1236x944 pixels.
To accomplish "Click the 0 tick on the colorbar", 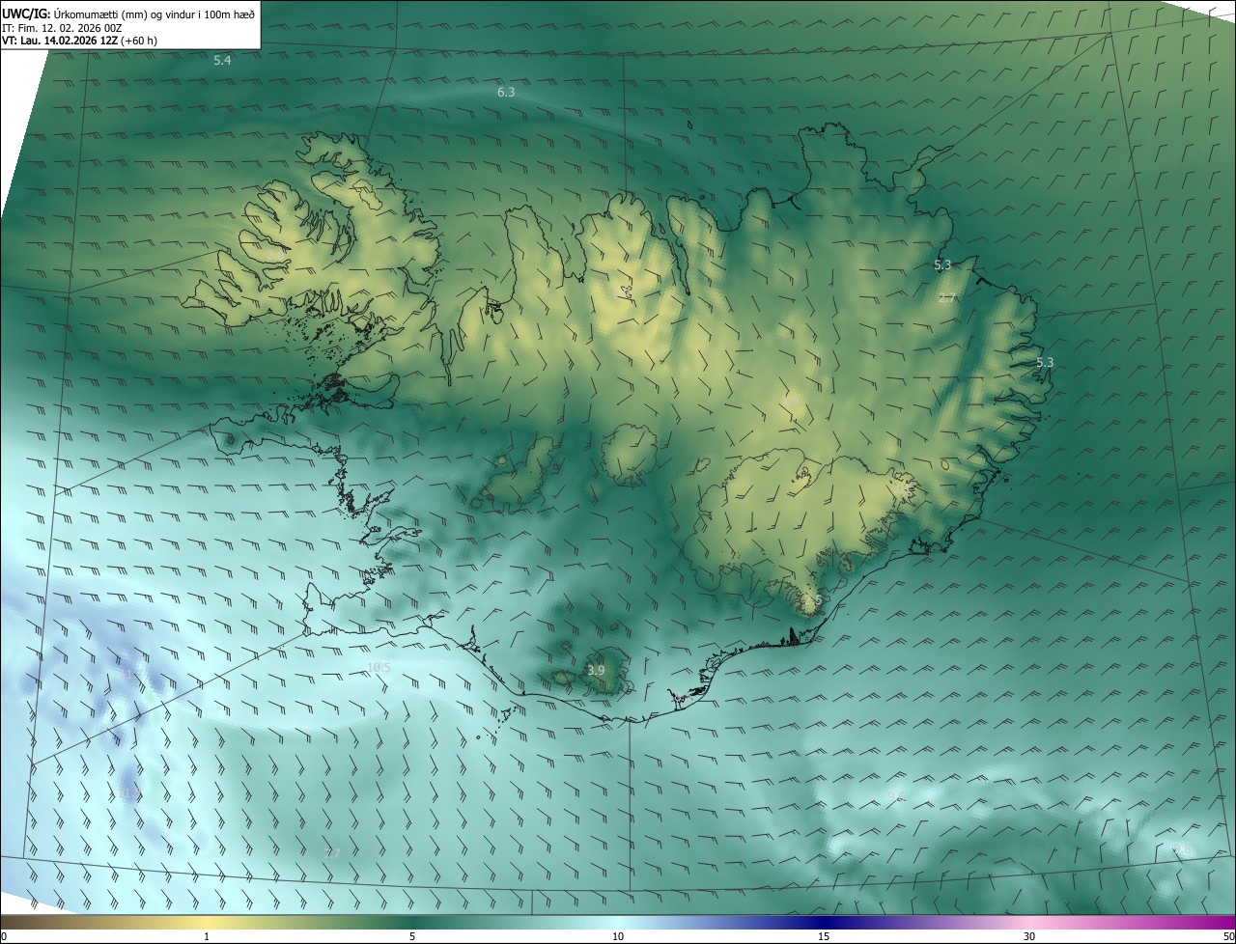I will (x=4, y=937).
